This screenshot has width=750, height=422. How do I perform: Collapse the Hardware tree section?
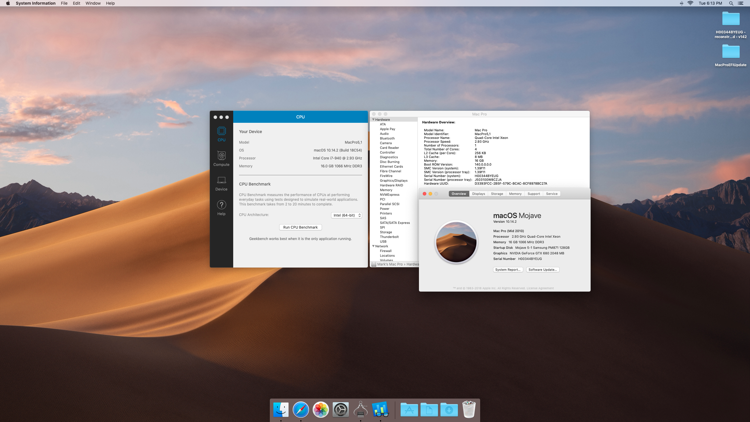coord(373,120)
